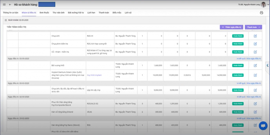Open the Thanh toán tab
This screenshot has width=270, height=135.
104,13
